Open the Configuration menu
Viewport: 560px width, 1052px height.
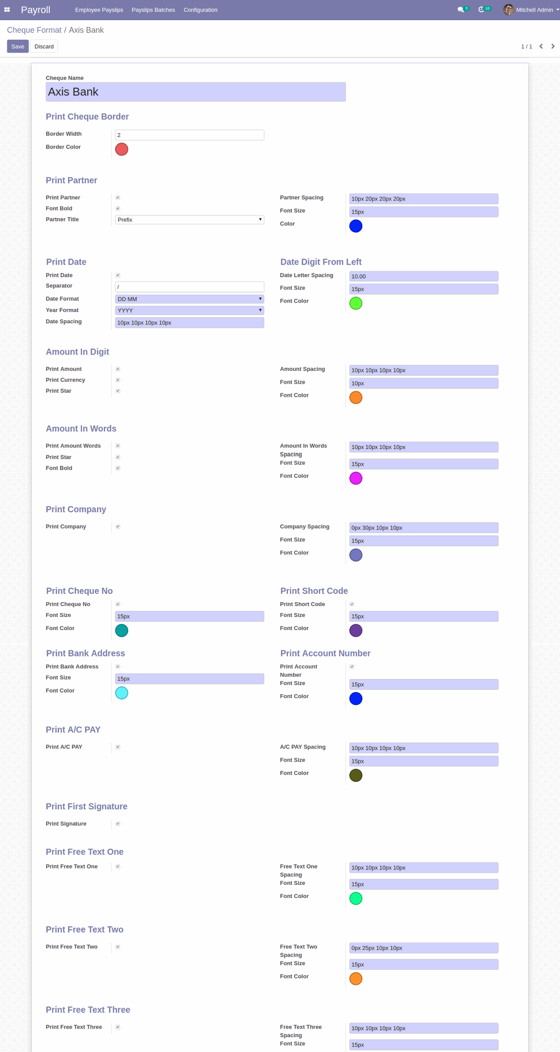click(x=200, y=10)
